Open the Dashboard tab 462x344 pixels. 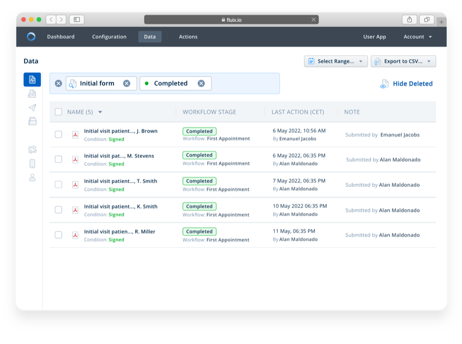point(61,37)
